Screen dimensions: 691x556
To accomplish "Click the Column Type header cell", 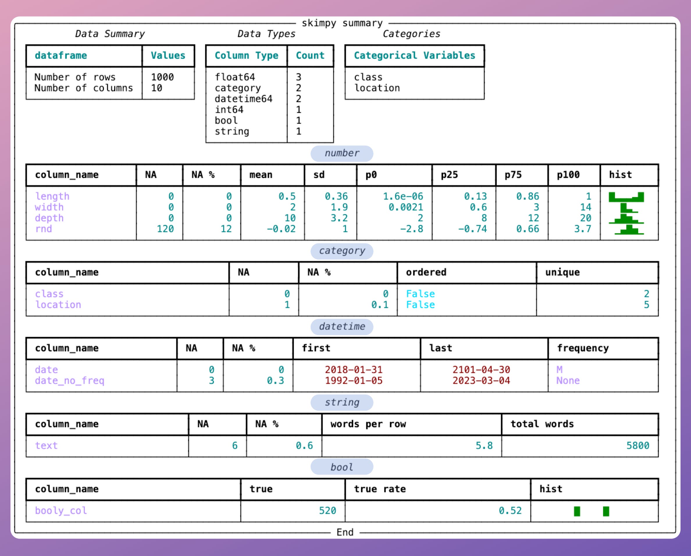I will (x=246, y=56).
